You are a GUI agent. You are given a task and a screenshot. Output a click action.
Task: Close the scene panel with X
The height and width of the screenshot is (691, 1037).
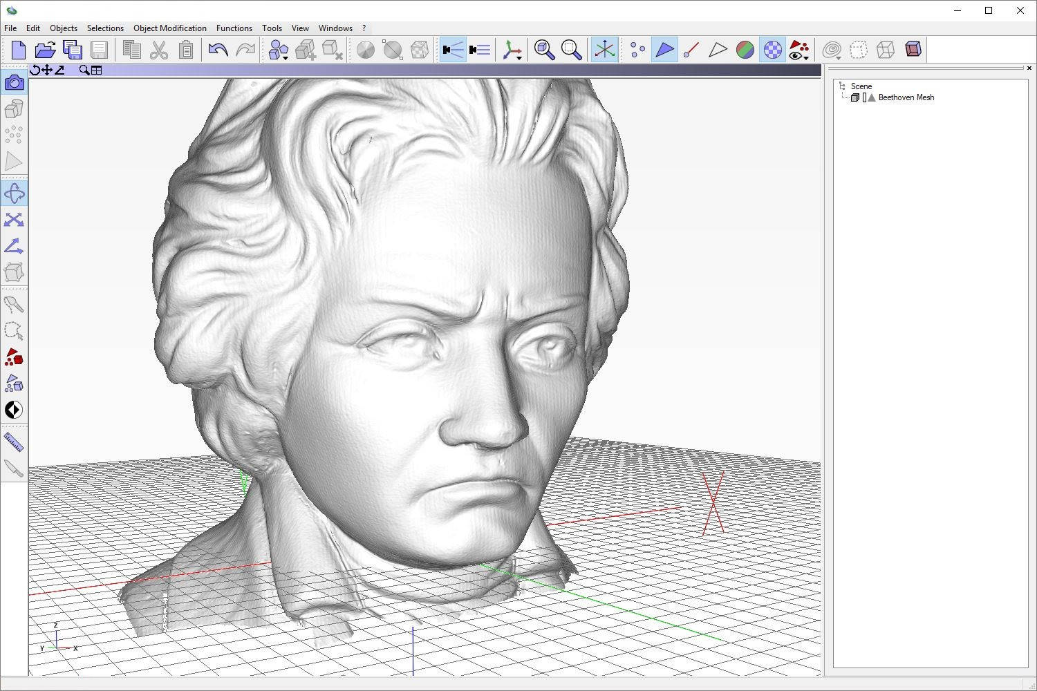click(1029, 68)
